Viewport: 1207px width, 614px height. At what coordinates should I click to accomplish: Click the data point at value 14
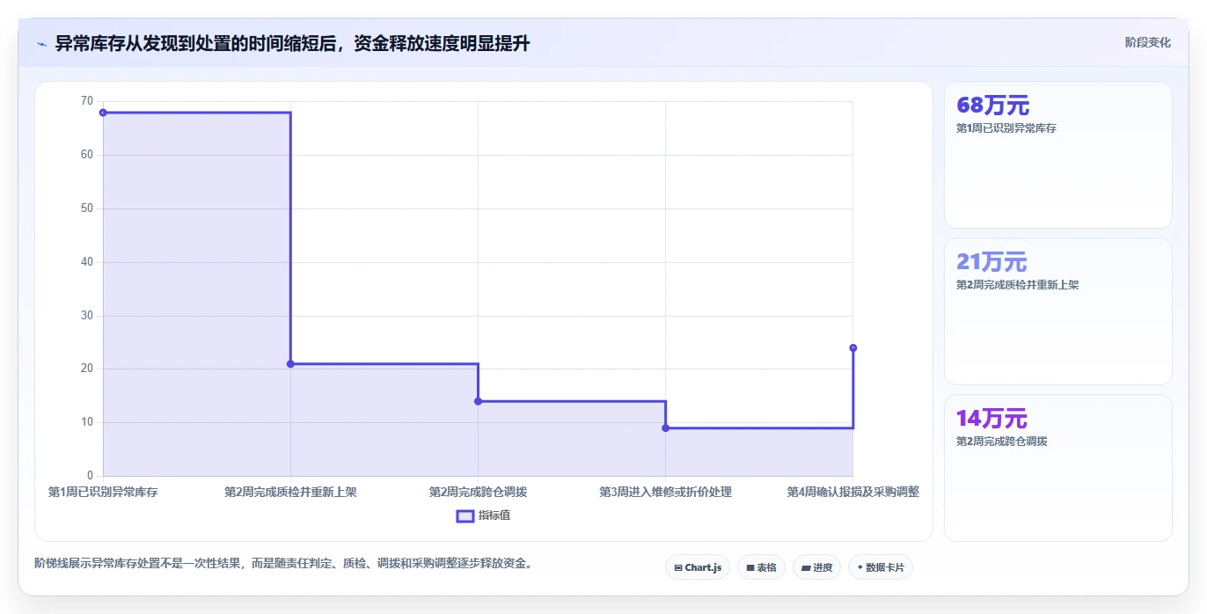pyautogui.click(x=478, y=401)
